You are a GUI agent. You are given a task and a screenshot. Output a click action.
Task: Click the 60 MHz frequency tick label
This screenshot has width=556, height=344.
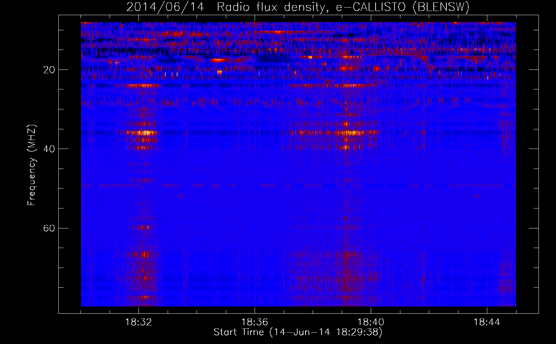coord(49,228)
